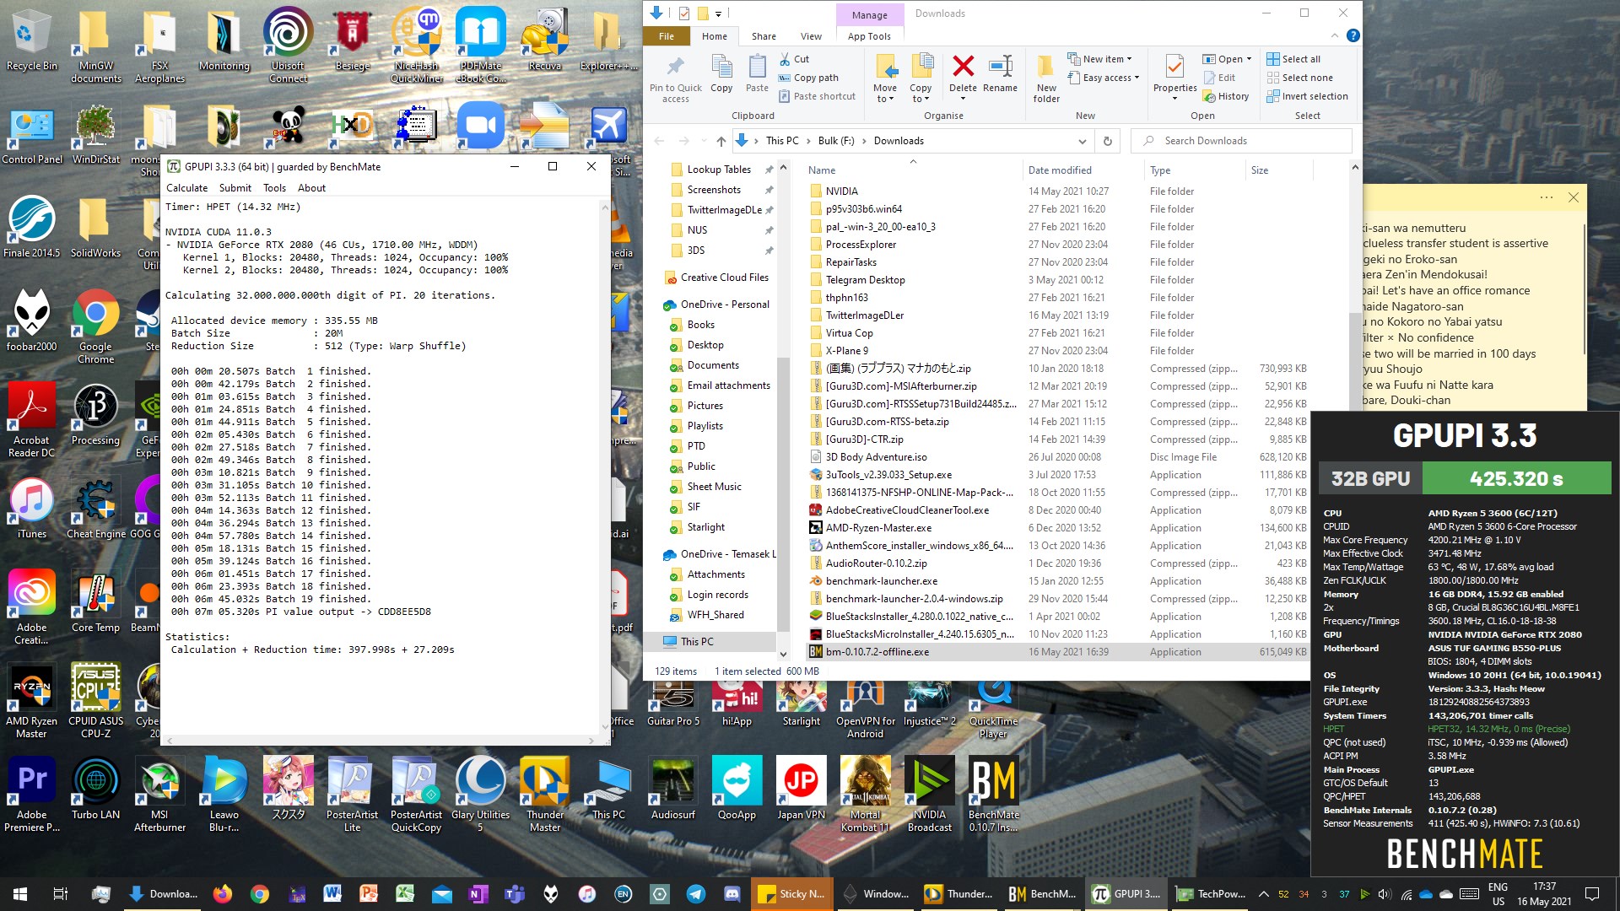Expand the Move to dropdown
The height and width of the screenshot is (911, 1620).
click(885, 94)
